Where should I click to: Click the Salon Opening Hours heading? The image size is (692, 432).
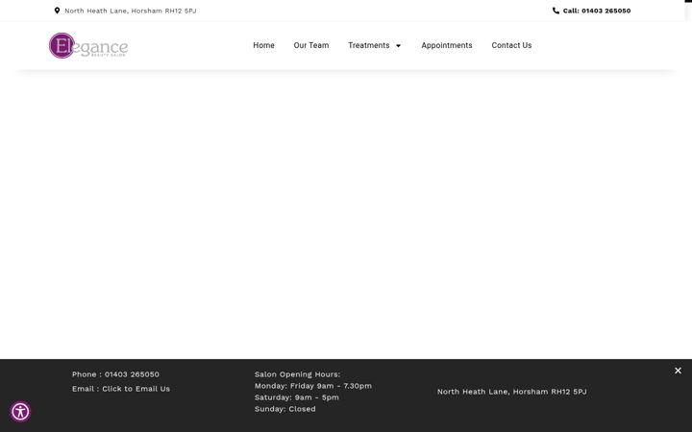click(297, 374)
